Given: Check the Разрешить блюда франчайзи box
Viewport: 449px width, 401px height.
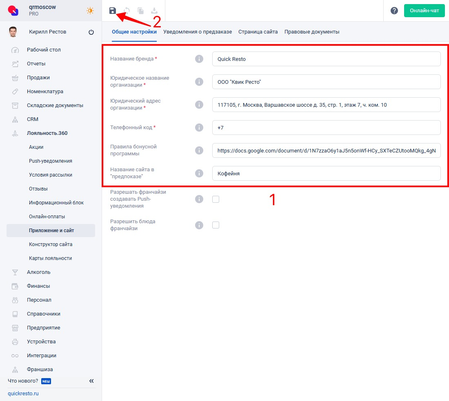Looking at the screenshot, I should point(216,225).
